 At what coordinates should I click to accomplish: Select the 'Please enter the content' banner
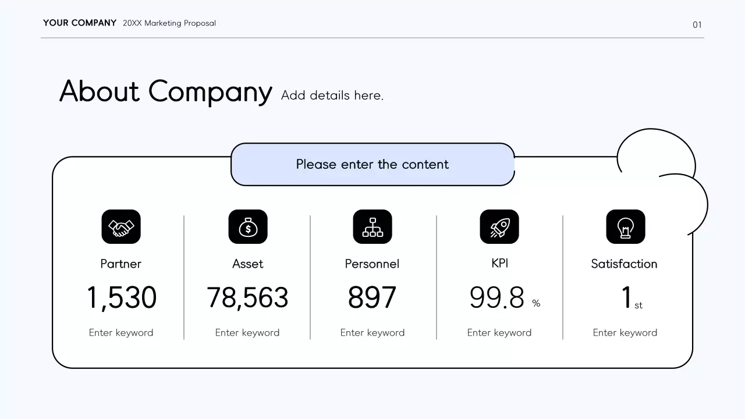pos(372,164)
